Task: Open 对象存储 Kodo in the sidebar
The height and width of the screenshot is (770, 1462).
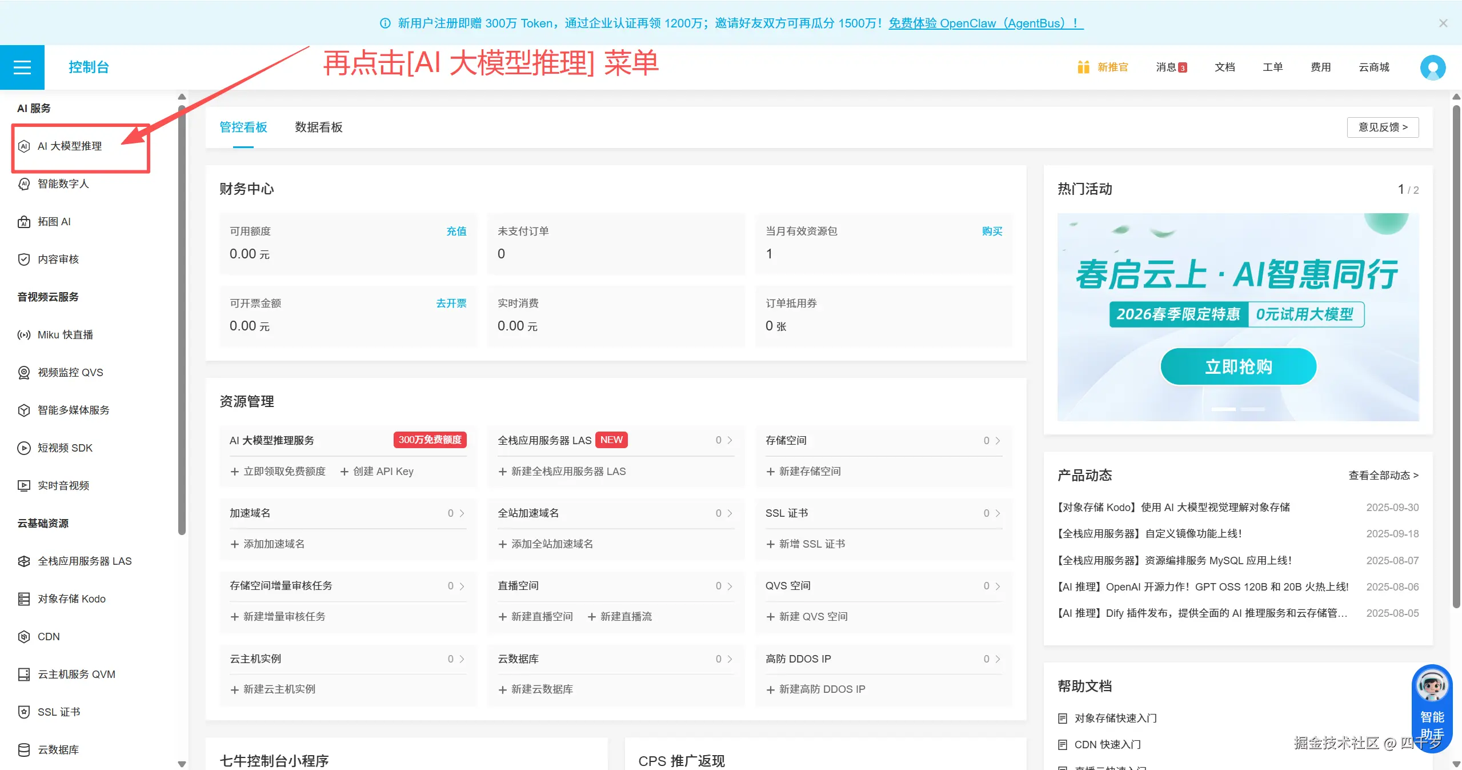Action: (71, 599)
